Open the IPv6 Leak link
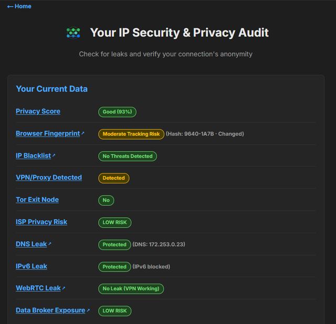Screen dimensions: 336x324 31,266
